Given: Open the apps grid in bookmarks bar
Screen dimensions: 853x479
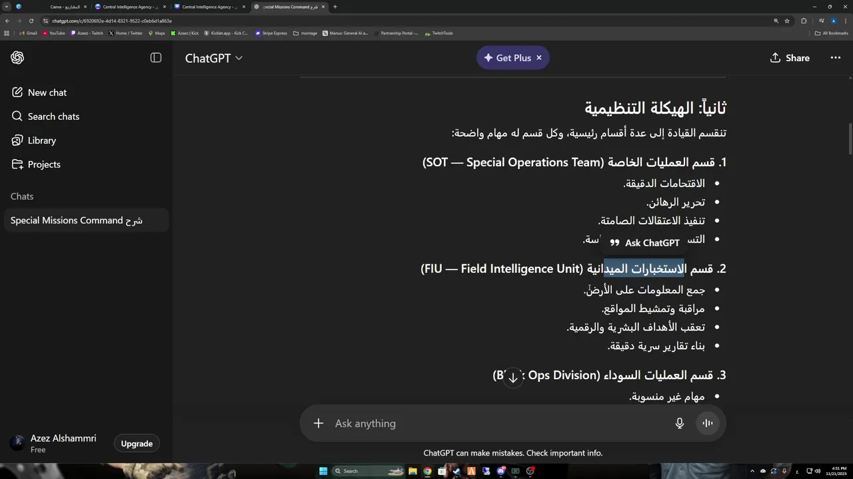Looking at the screenshot, I should (x=7, y=33).
